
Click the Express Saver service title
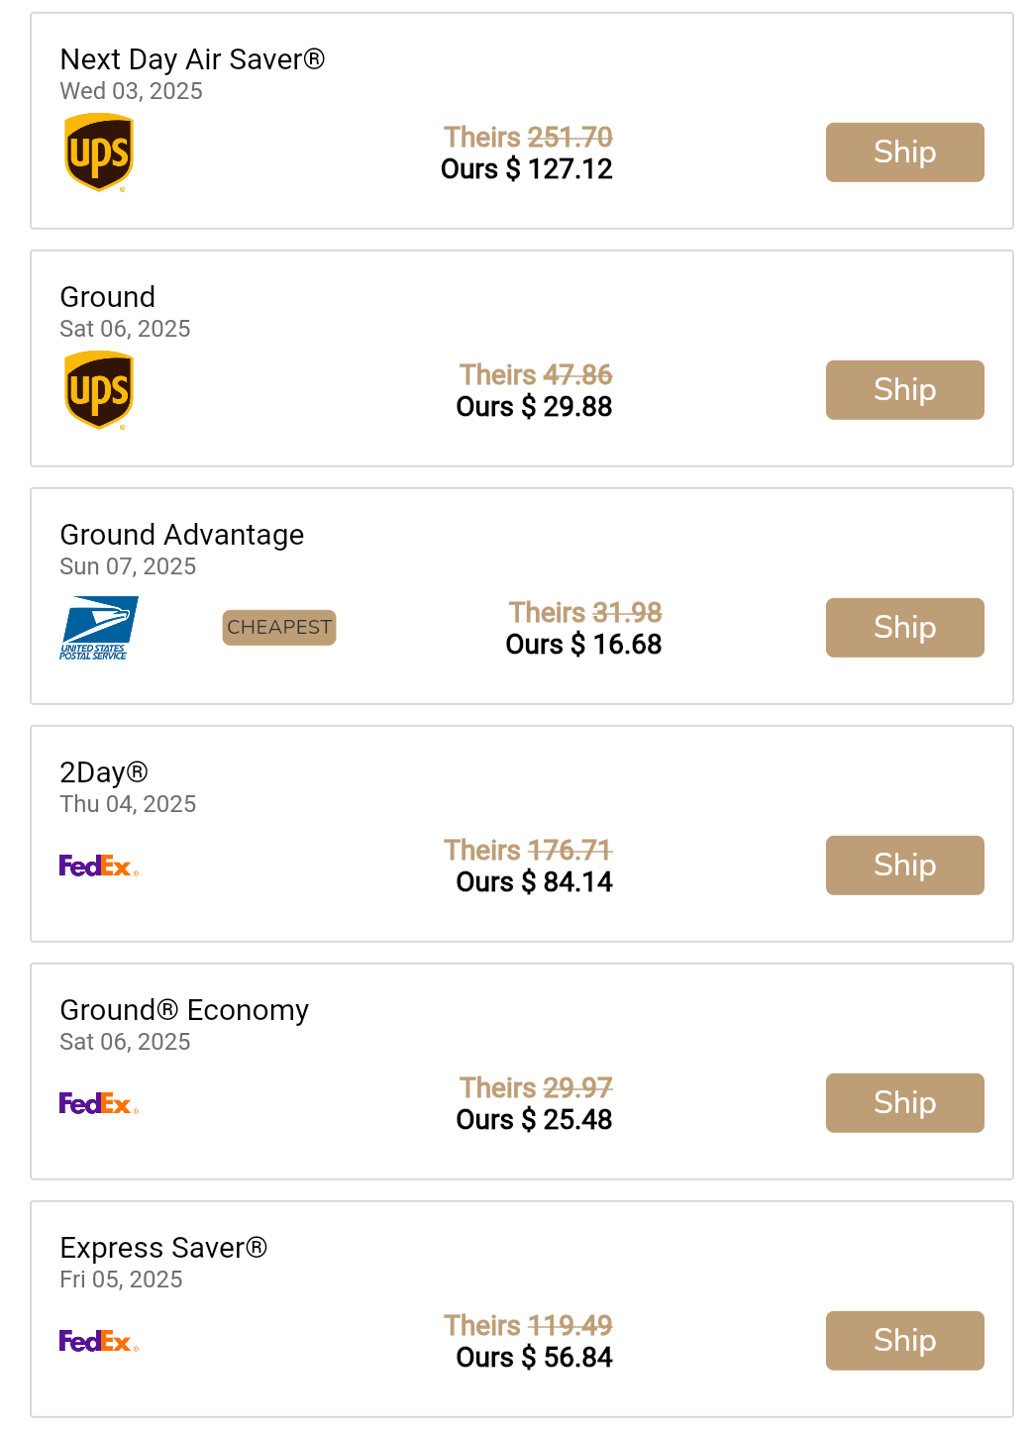(163, 1248)
